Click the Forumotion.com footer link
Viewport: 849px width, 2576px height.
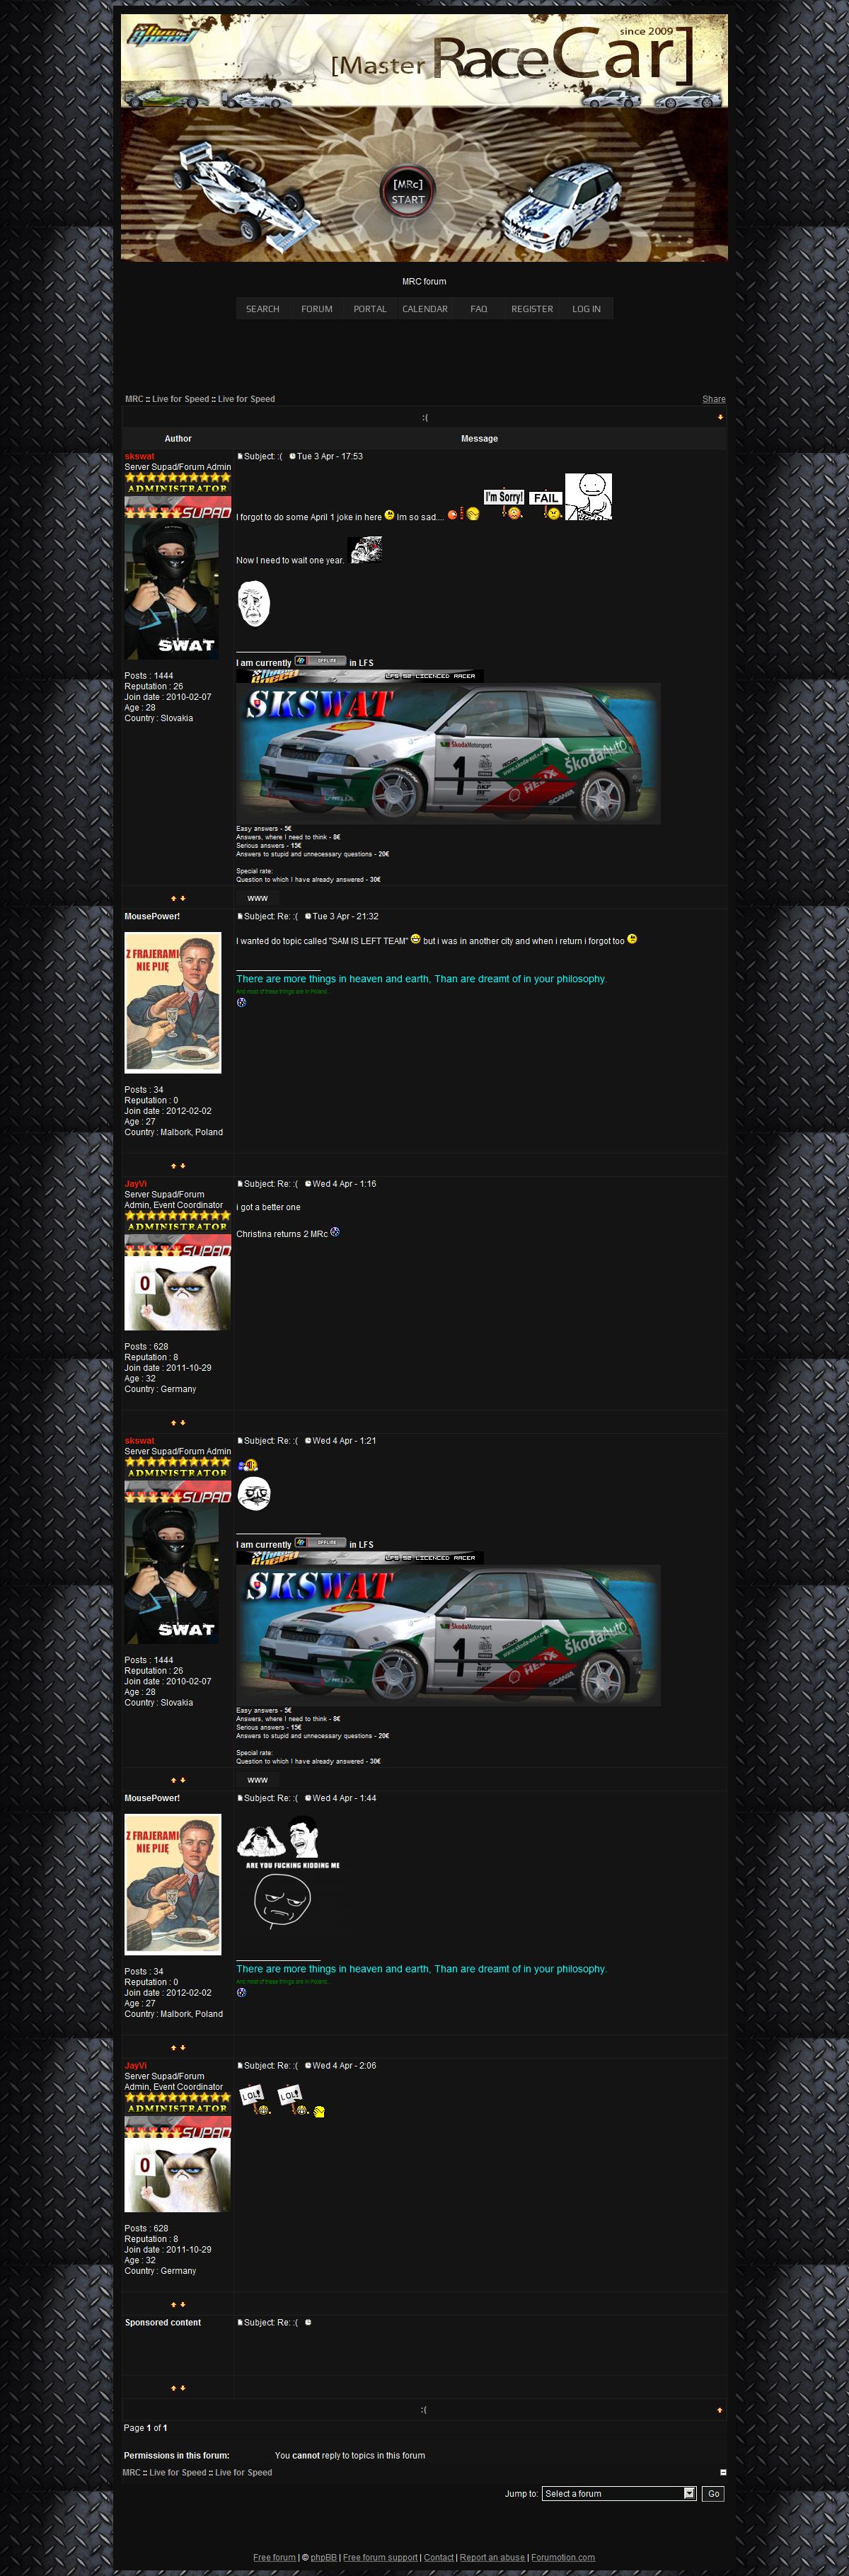tap(563, 2557)
